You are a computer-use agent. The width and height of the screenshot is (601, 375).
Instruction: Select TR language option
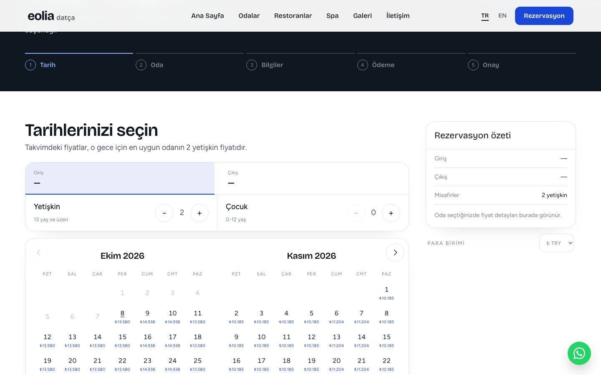point(485,16)
